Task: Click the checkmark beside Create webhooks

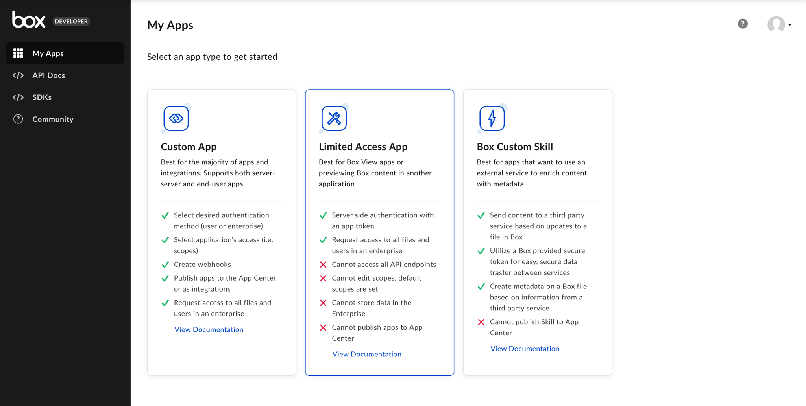Action: coord(165,265)
